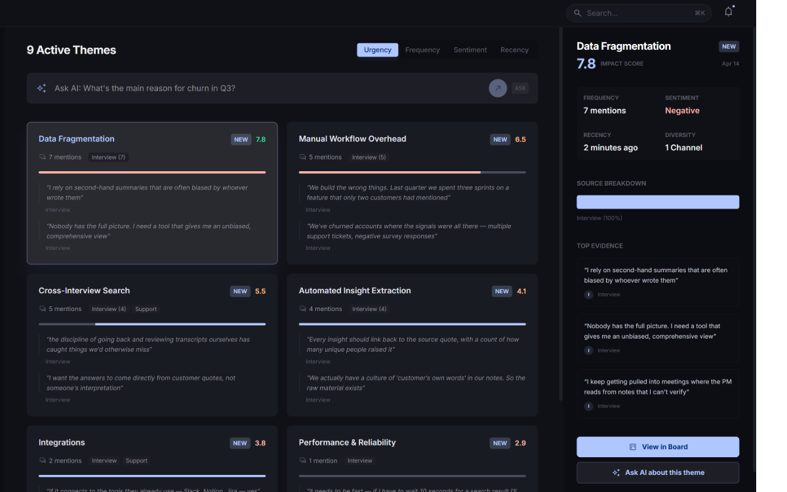Click 5.5 score on Cross-Interview Search
Image resolution: width=787 pixels, height=492 pixels.
pyautogui.click(x=260, y=291)
